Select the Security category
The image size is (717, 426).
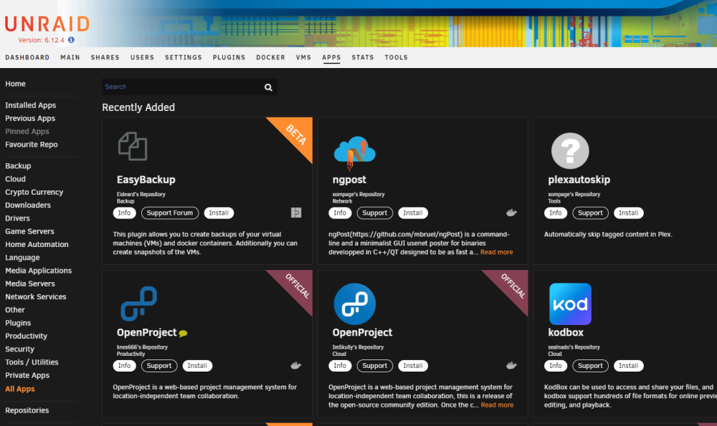[x=19, y=349]
